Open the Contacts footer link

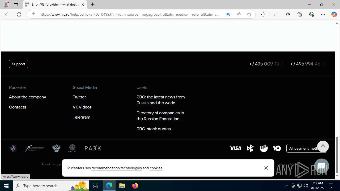18,107
